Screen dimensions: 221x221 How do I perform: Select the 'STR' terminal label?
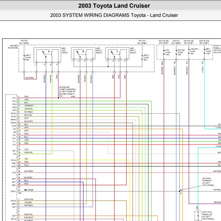point(14,110)
